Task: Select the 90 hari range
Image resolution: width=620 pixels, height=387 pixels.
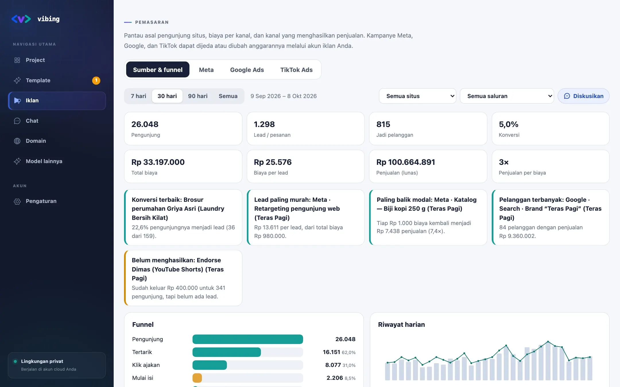Action: coord(198,96)
